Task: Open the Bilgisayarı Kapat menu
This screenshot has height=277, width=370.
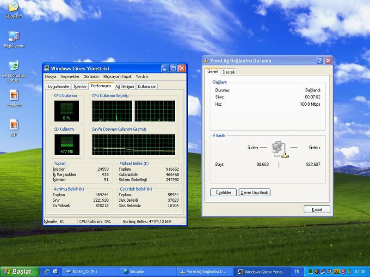Action: [117, 77]
